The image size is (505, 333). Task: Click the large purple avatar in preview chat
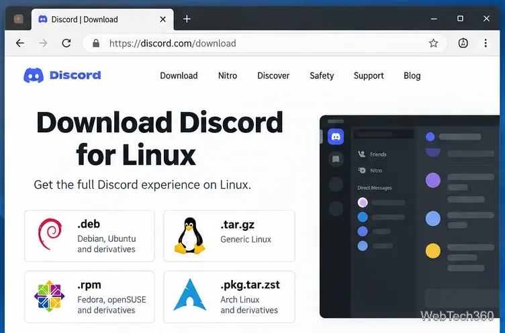433,180
